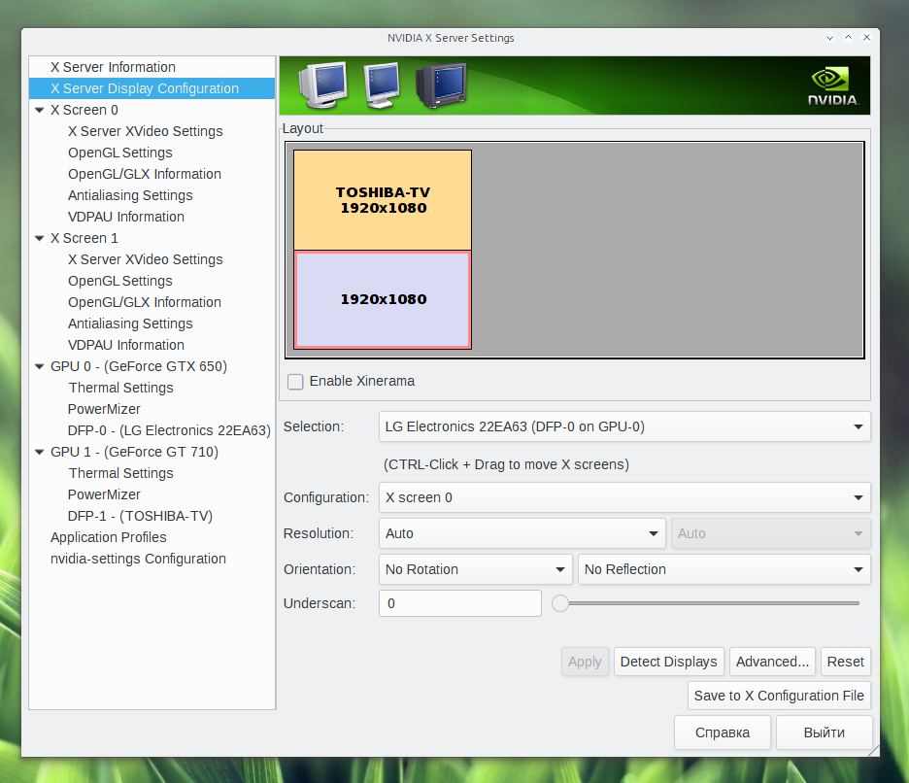
Task: Open X Screen 1 X Server XVideo Settings
Action: (151, 259)
